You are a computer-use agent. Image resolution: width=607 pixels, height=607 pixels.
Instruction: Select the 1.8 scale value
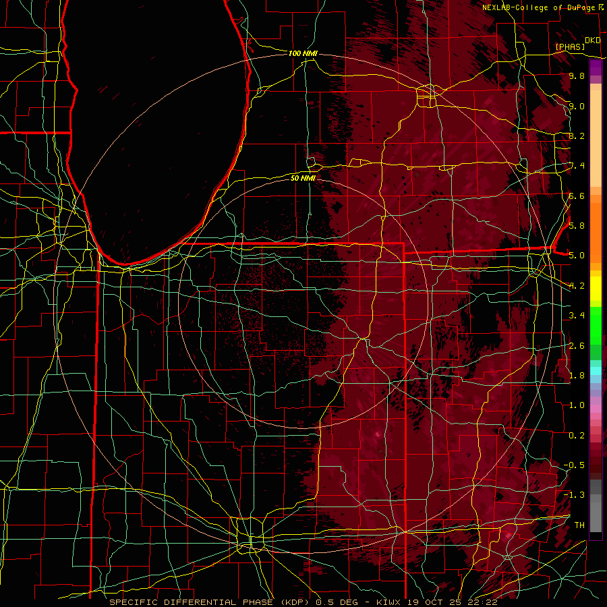577,376
